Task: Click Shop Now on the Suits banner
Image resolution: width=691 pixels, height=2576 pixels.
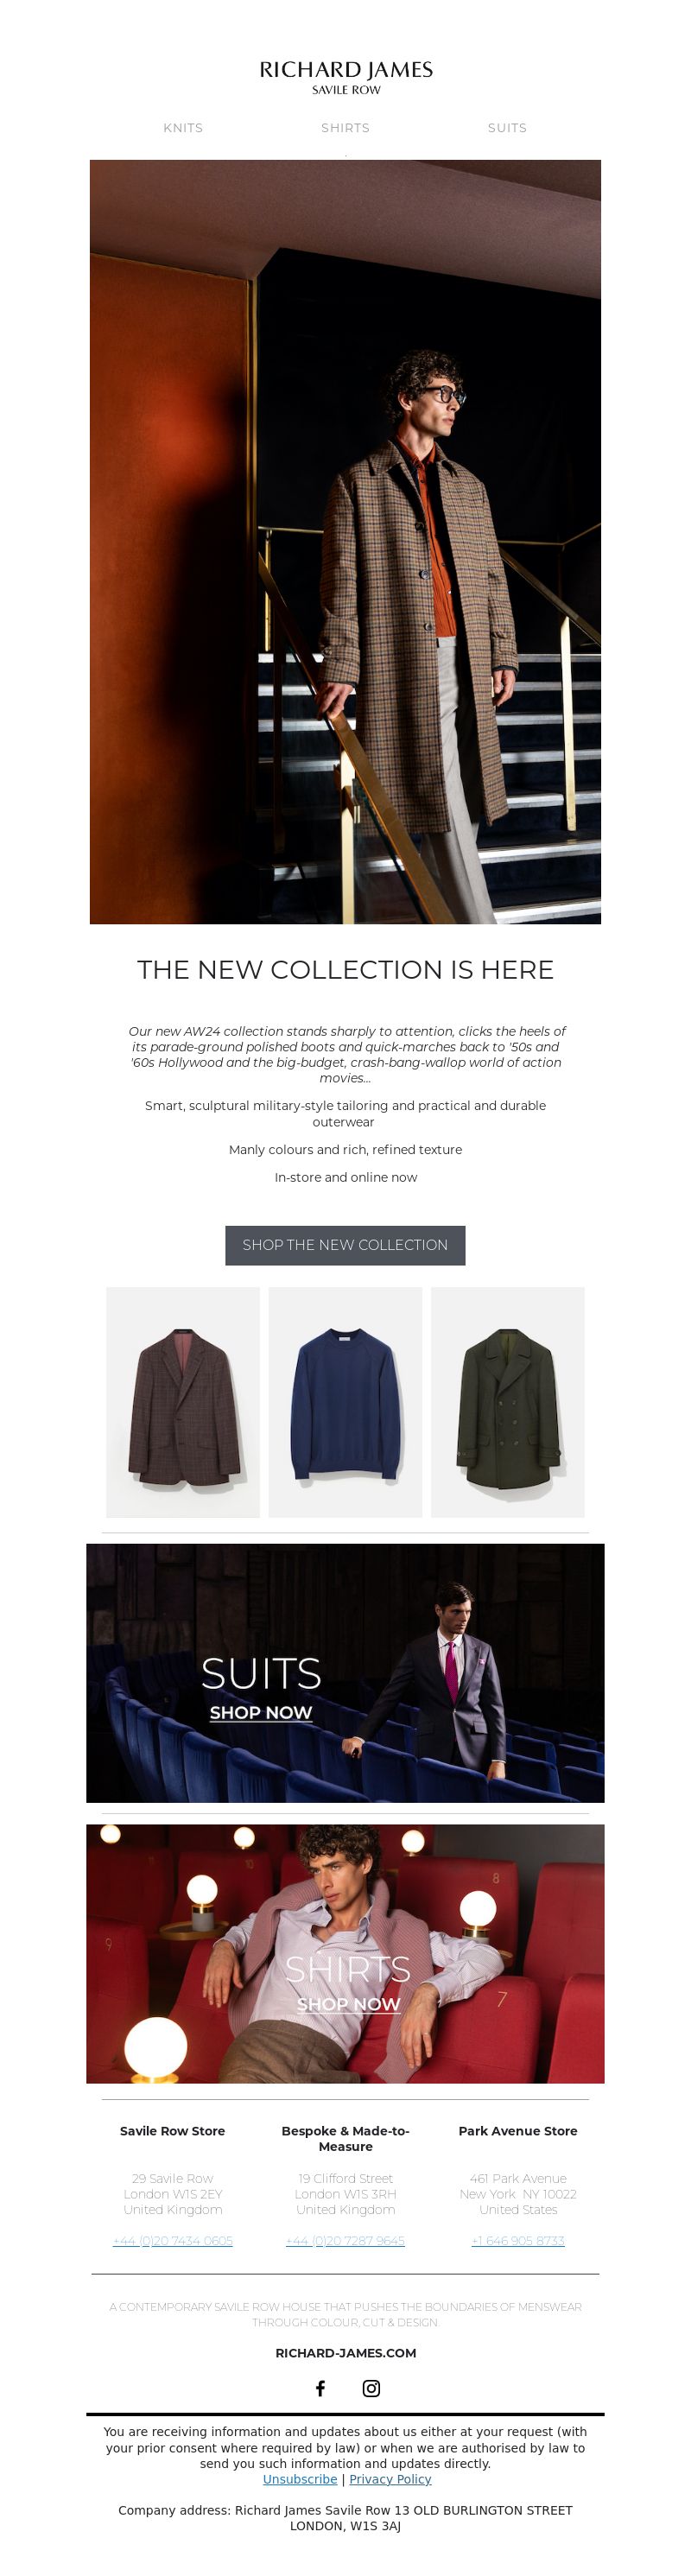Action: click(x=261, y=1712)
